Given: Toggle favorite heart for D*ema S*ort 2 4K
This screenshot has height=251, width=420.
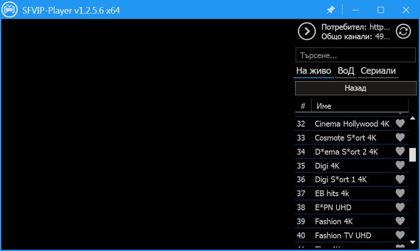Looking at the screenshot, I should 400,151.
